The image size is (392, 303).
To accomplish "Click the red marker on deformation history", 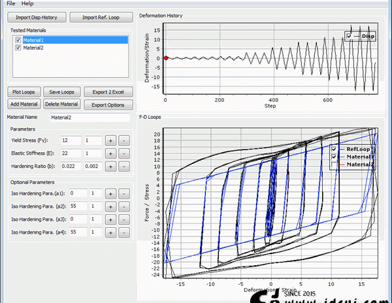I will pos(165,57).
